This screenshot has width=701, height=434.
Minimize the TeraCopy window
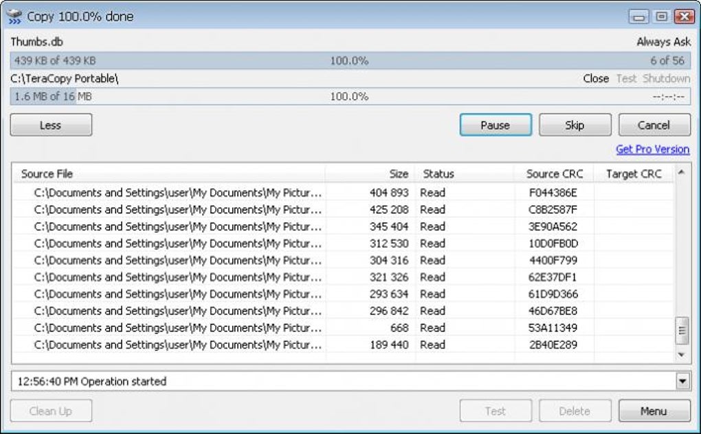639,17
